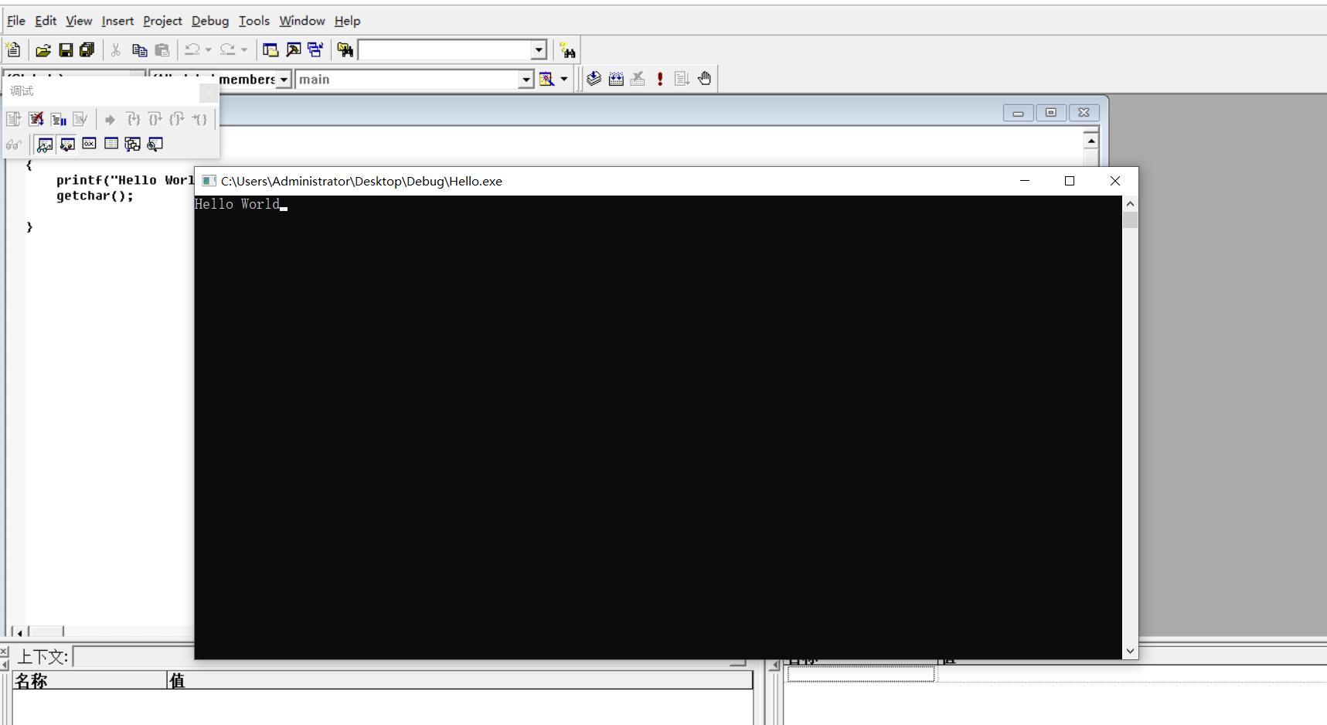Toggle the Workspace panel visibility
1327x725 pixels.
269,49
